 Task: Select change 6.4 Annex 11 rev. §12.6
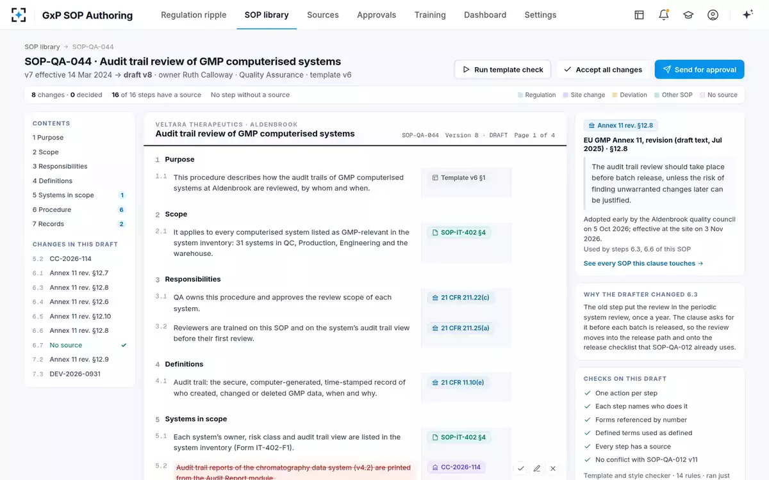[79, 302]
